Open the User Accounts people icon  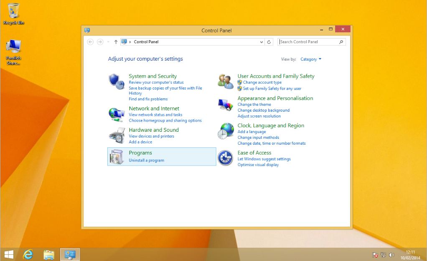[x=226, y=81]
